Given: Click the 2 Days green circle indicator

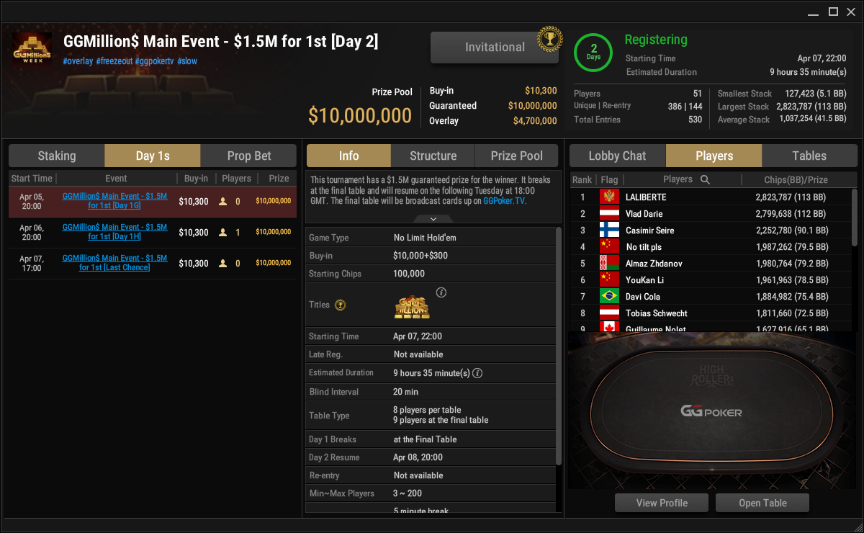Looking at the screenshot, I should pyautogui.click(x=594, y=53).
